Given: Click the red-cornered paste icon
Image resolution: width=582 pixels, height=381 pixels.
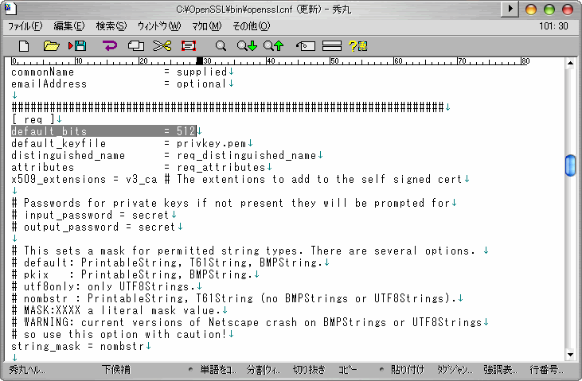Looking at the screenshot, I should tap(189, 46).
